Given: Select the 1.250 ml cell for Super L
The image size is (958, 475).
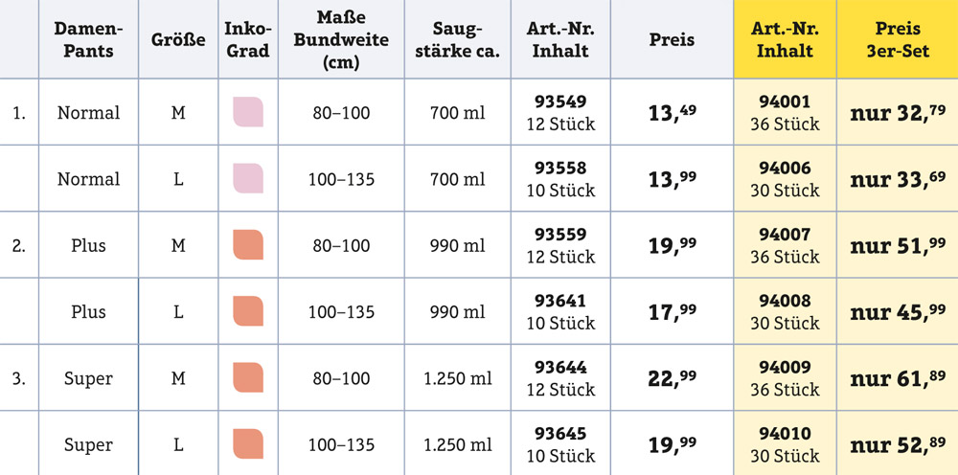Looking at the screenshot, I should pyautogui.click(x=458, y=445).
